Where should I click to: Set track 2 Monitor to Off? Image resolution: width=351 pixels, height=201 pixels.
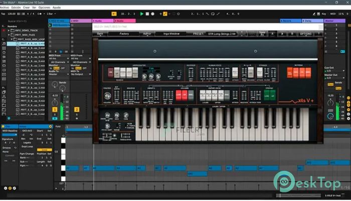tap(85, 68)
